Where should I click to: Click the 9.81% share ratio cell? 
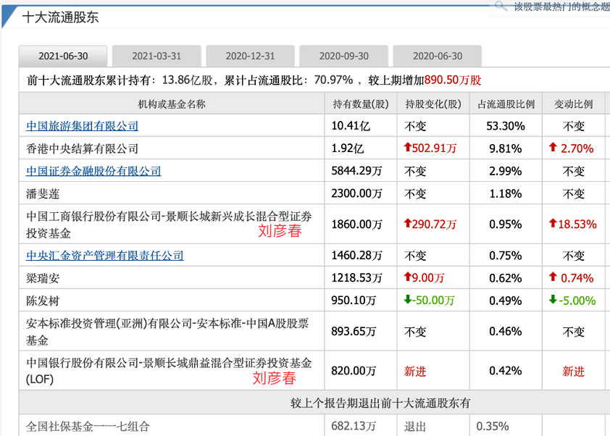pos(506,148)
